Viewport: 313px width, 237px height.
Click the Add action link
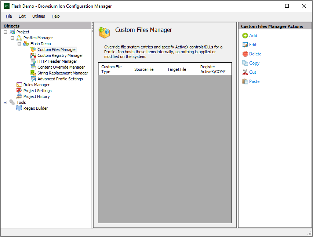(253, 36)
